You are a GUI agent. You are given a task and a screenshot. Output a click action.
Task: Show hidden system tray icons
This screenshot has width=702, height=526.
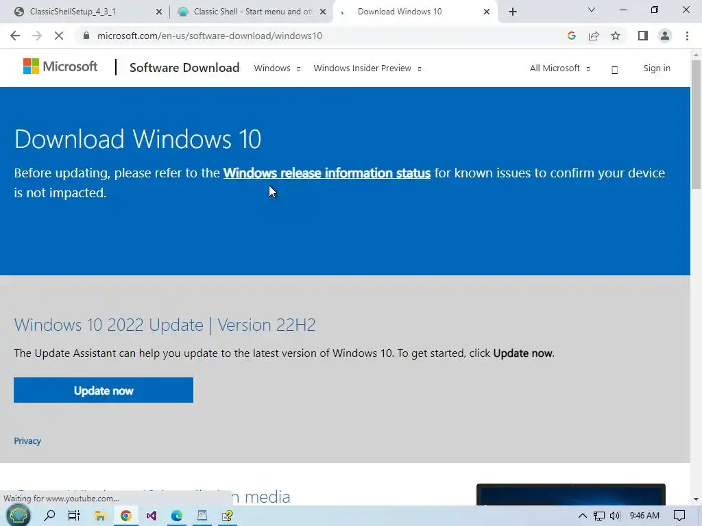coord(583,516)
